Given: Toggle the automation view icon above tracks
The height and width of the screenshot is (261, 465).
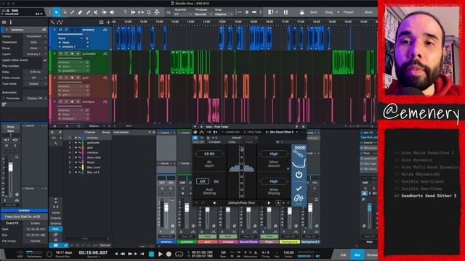Looking at the screenshot, I should click(x=60, y=22).
